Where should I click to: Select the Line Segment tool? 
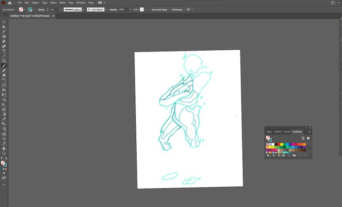[4, 56]
